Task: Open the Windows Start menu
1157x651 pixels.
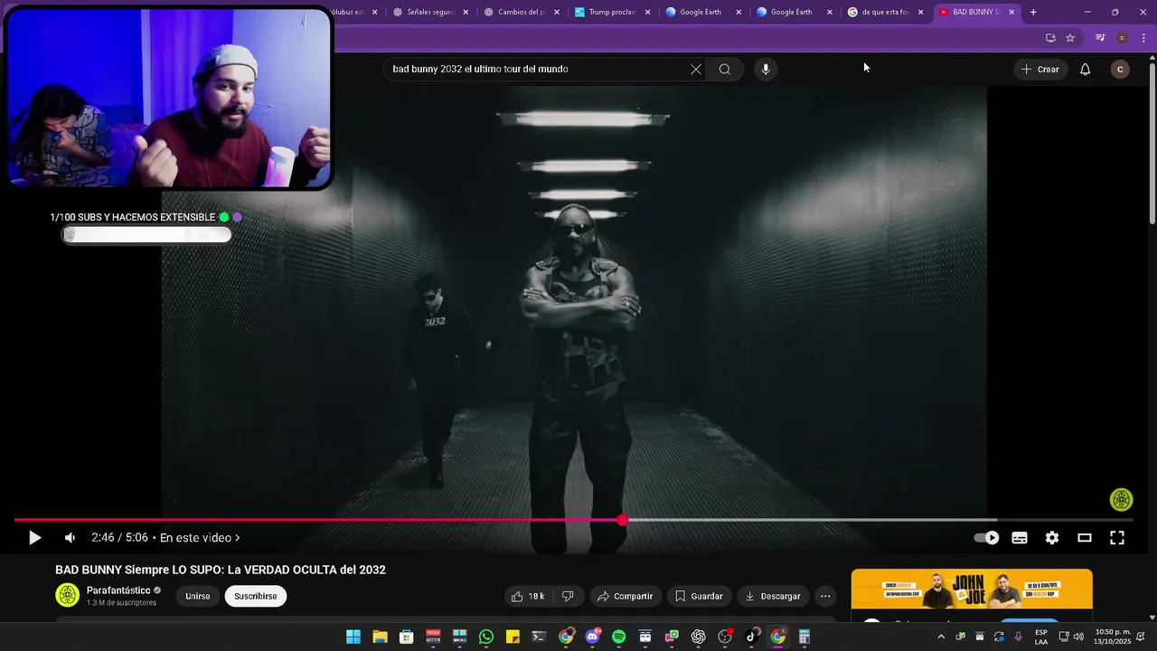Action: tap(353, 637)
